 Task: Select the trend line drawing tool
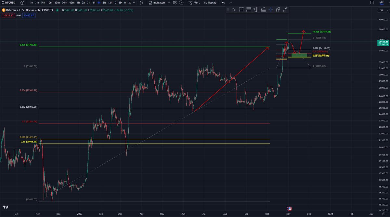(x=286, y=9)
